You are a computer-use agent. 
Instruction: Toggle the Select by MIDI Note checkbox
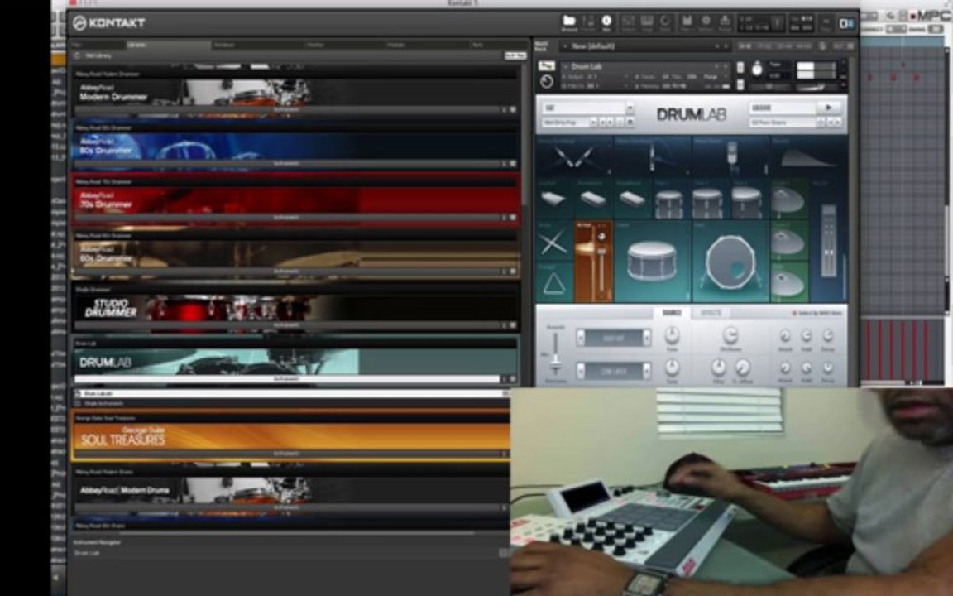pos(794,313)
